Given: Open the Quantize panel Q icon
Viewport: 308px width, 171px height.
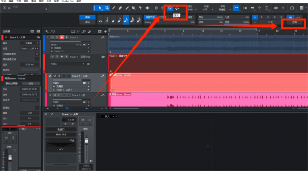Looking at the screenshot, I should [170, 8].
